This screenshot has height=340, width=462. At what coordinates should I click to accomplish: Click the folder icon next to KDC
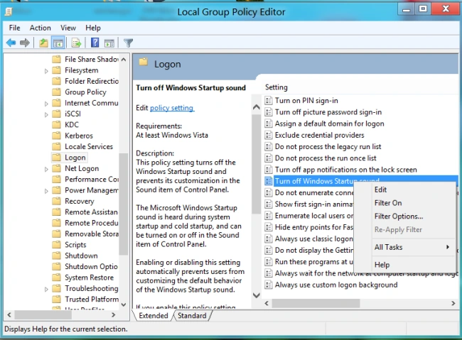(x=56, y=124)
